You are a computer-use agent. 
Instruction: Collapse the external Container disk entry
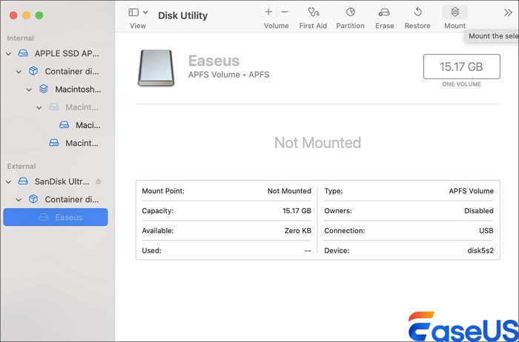pos(19,199)
